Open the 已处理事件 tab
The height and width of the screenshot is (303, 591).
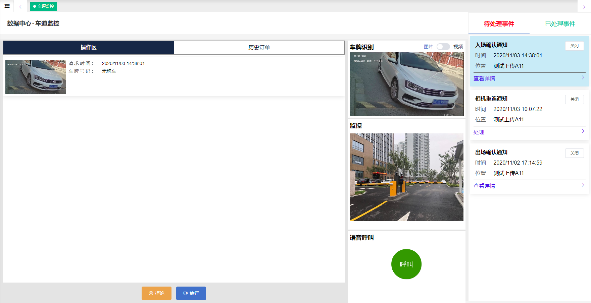pos(560,24)
